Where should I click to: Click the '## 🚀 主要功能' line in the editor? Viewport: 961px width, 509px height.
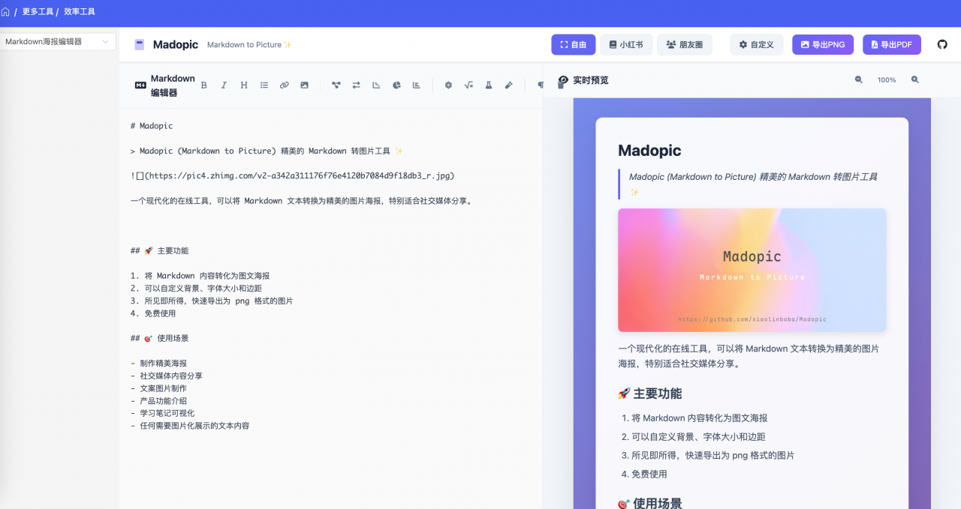point(160,251)
